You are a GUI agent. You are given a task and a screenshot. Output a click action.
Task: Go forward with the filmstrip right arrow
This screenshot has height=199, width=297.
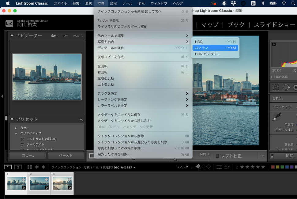(x=43, y=167)
